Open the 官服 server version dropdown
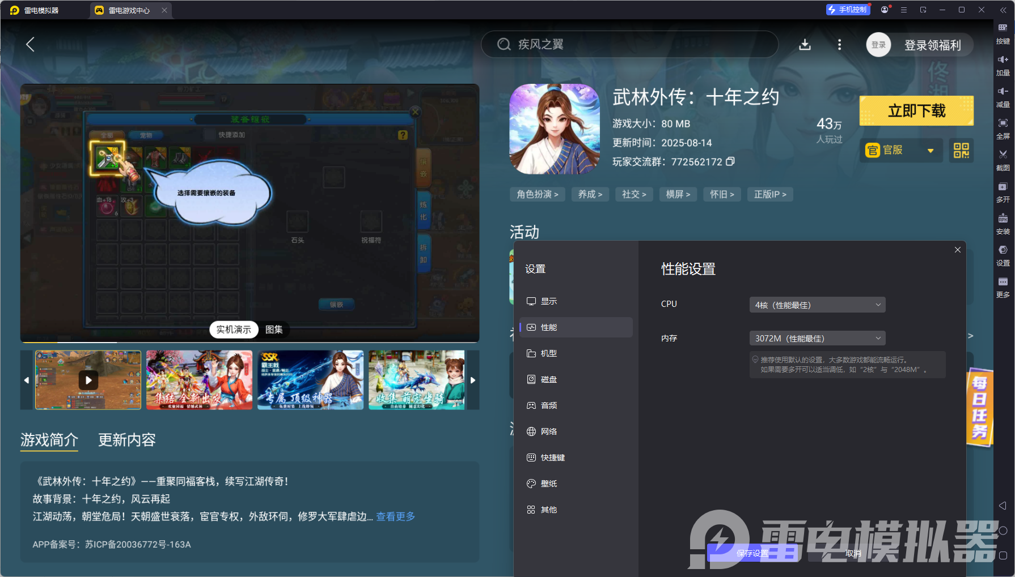1015x577 pixels. [x=901, y=150]
